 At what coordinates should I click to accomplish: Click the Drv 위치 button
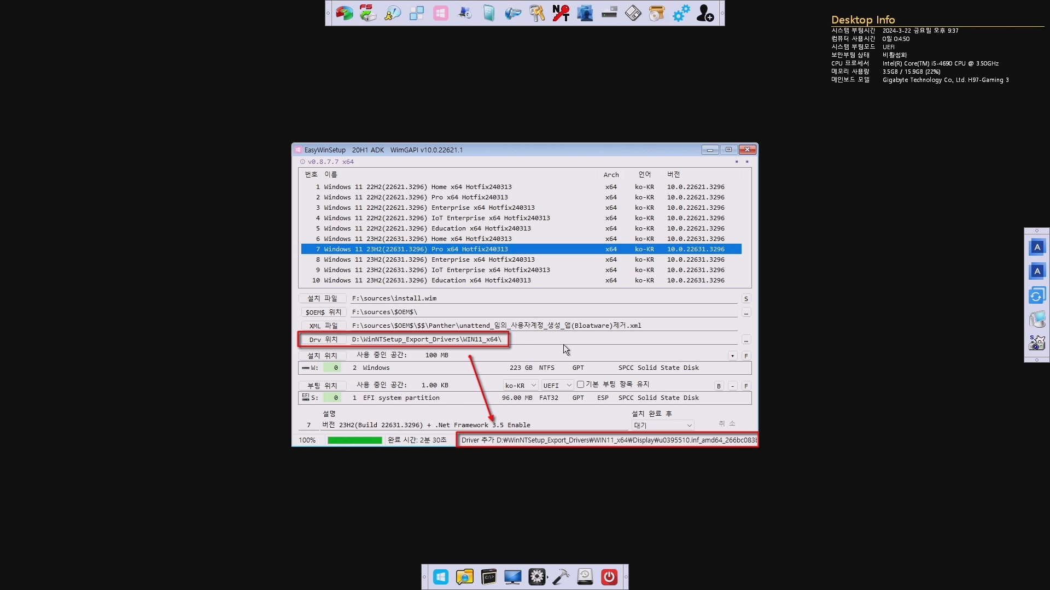pos(323,339)
